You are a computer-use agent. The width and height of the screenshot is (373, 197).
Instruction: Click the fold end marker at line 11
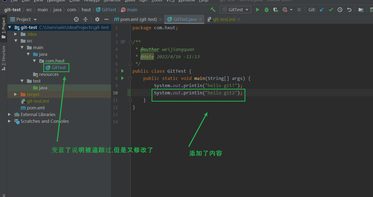(x=130, y=100)
